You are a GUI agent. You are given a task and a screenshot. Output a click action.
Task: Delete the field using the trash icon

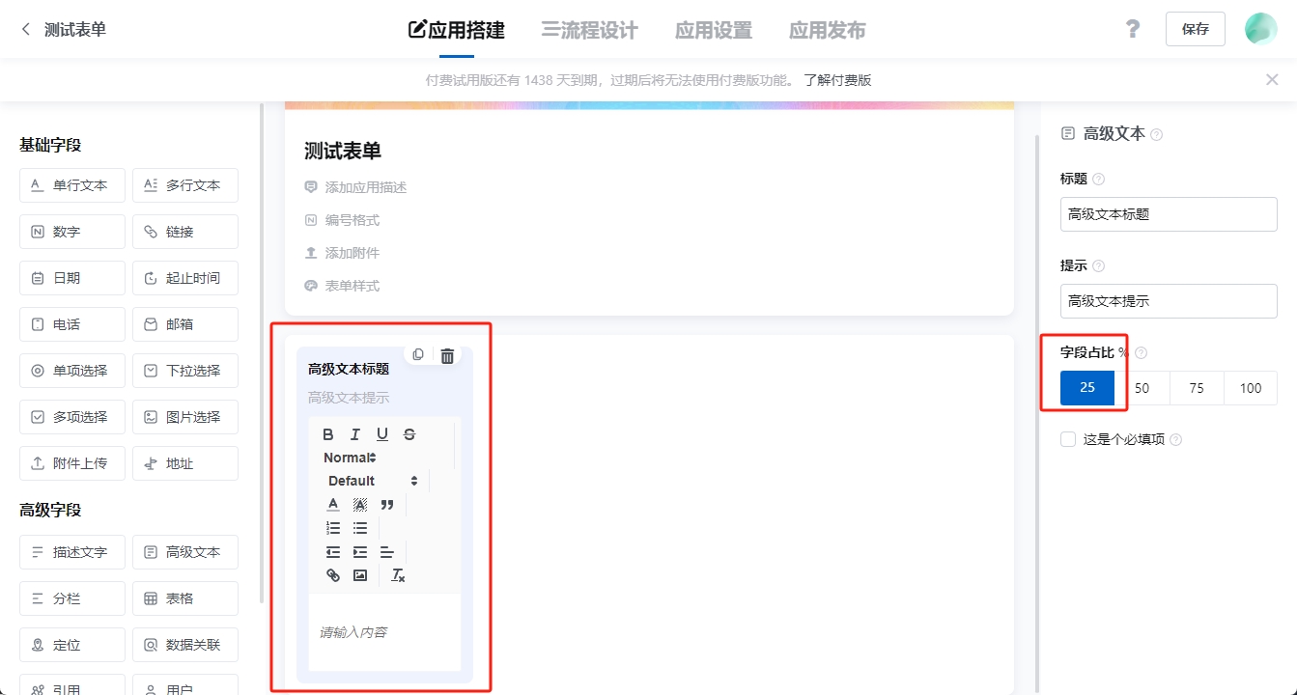pyautogui.click(x=447, y=356)
